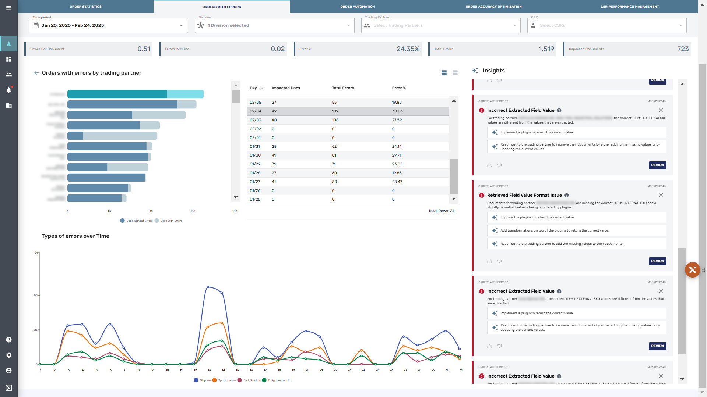Open help question mark icon in sidebar
This screenshot has height=397, width=707.
tap(9, 340)
